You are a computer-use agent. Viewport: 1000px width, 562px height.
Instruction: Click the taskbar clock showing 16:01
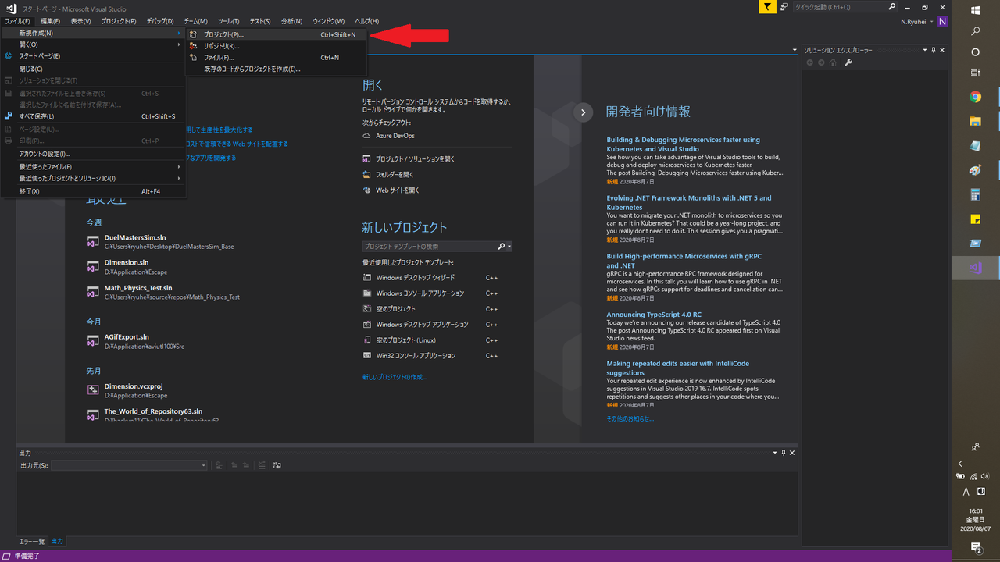pyautogui.click(x=975, y=510)
